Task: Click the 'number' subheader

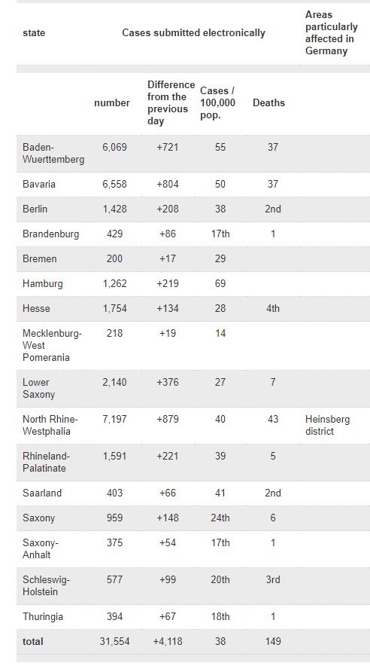Action: point(112,102)
